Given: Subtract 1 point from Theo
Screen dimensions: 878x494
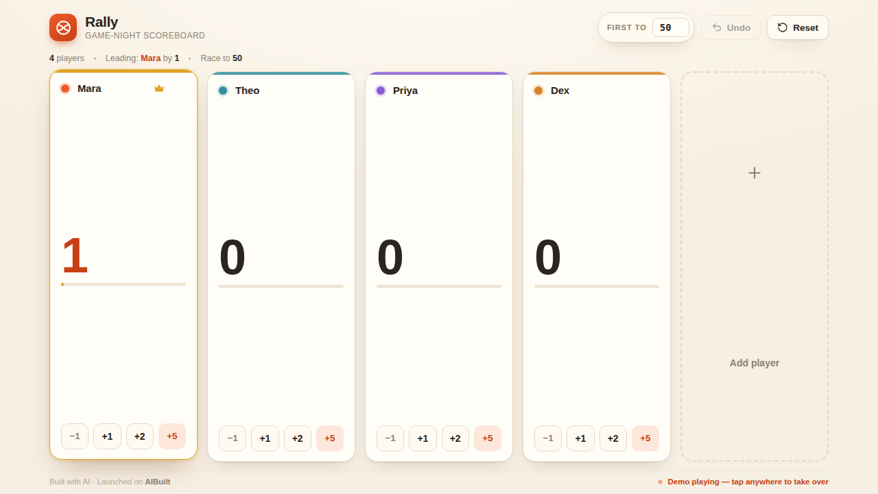Looking at the screenshot, I should point(233,438).
